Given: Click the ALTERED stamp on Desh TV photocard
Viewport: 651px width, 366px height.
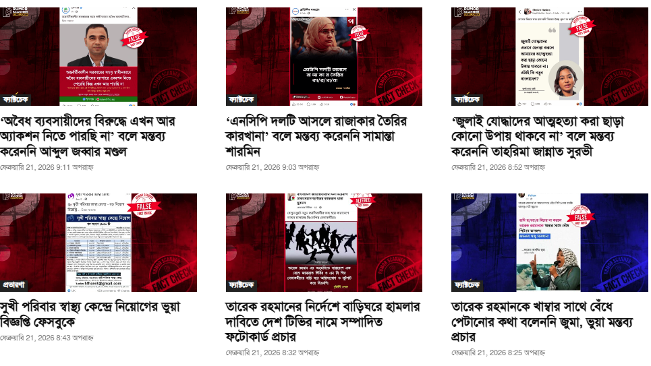Looking at the screenshot, I should 363,201.
